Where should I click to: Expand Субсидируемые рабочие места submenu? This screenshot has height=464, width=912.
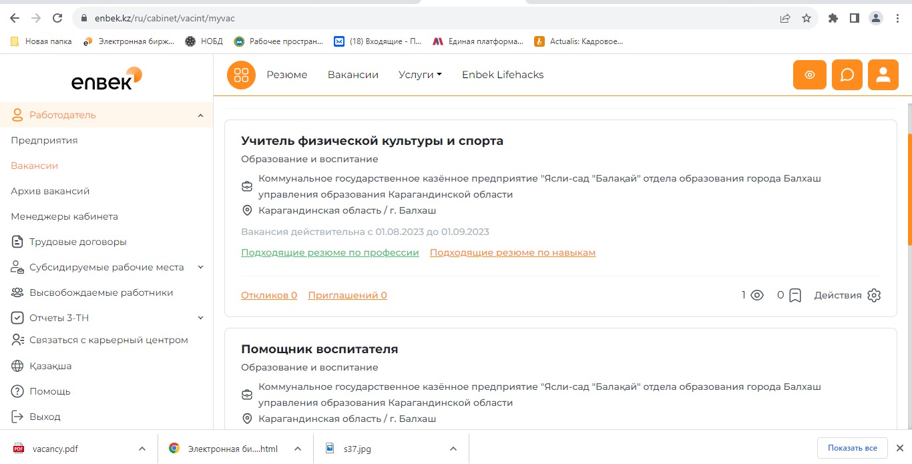(x=200, y=267)
